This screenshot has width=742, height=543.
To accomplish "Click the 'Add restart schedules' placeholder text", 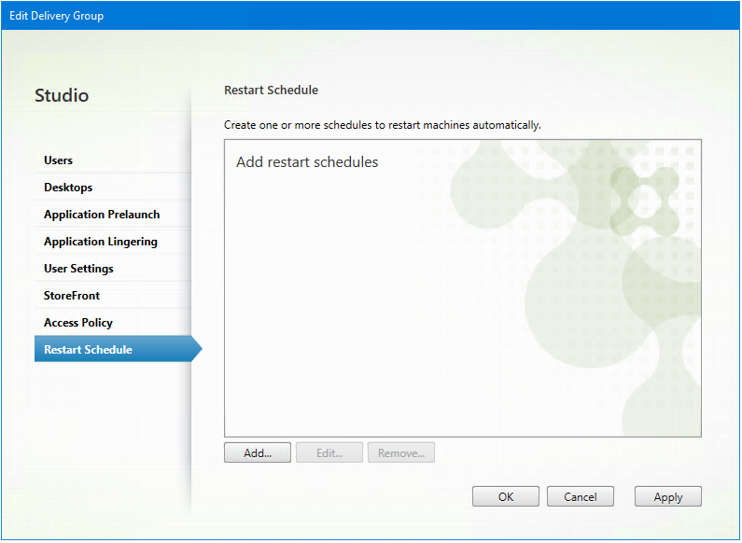I will point(307,162).
